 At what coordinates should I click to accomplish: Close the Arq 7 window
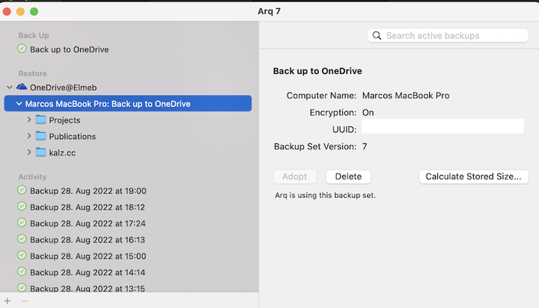[x=7, y=11]
